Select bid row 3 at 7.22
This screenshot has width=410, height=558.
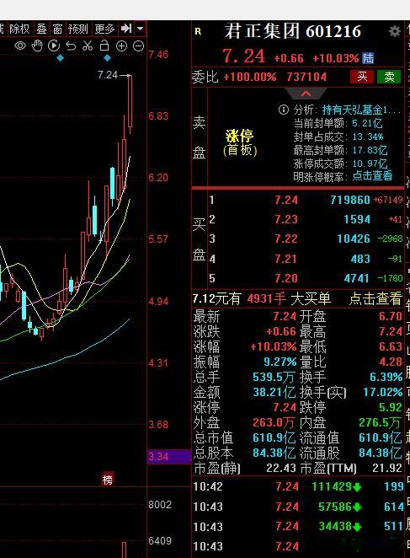pos(306,239)
